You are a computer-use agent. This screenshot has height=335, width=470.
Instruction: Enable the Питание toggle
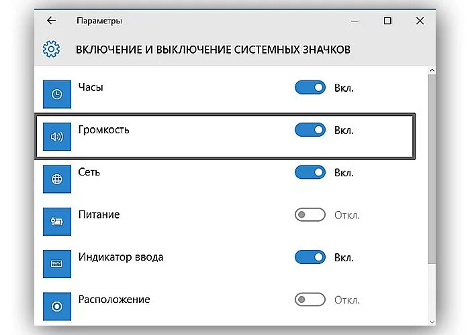point(310,215)
